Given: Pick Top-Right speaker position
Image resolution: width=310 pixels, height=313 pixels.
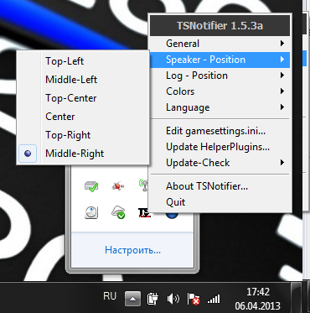Looking at the screenshot, I should [83, 135].
